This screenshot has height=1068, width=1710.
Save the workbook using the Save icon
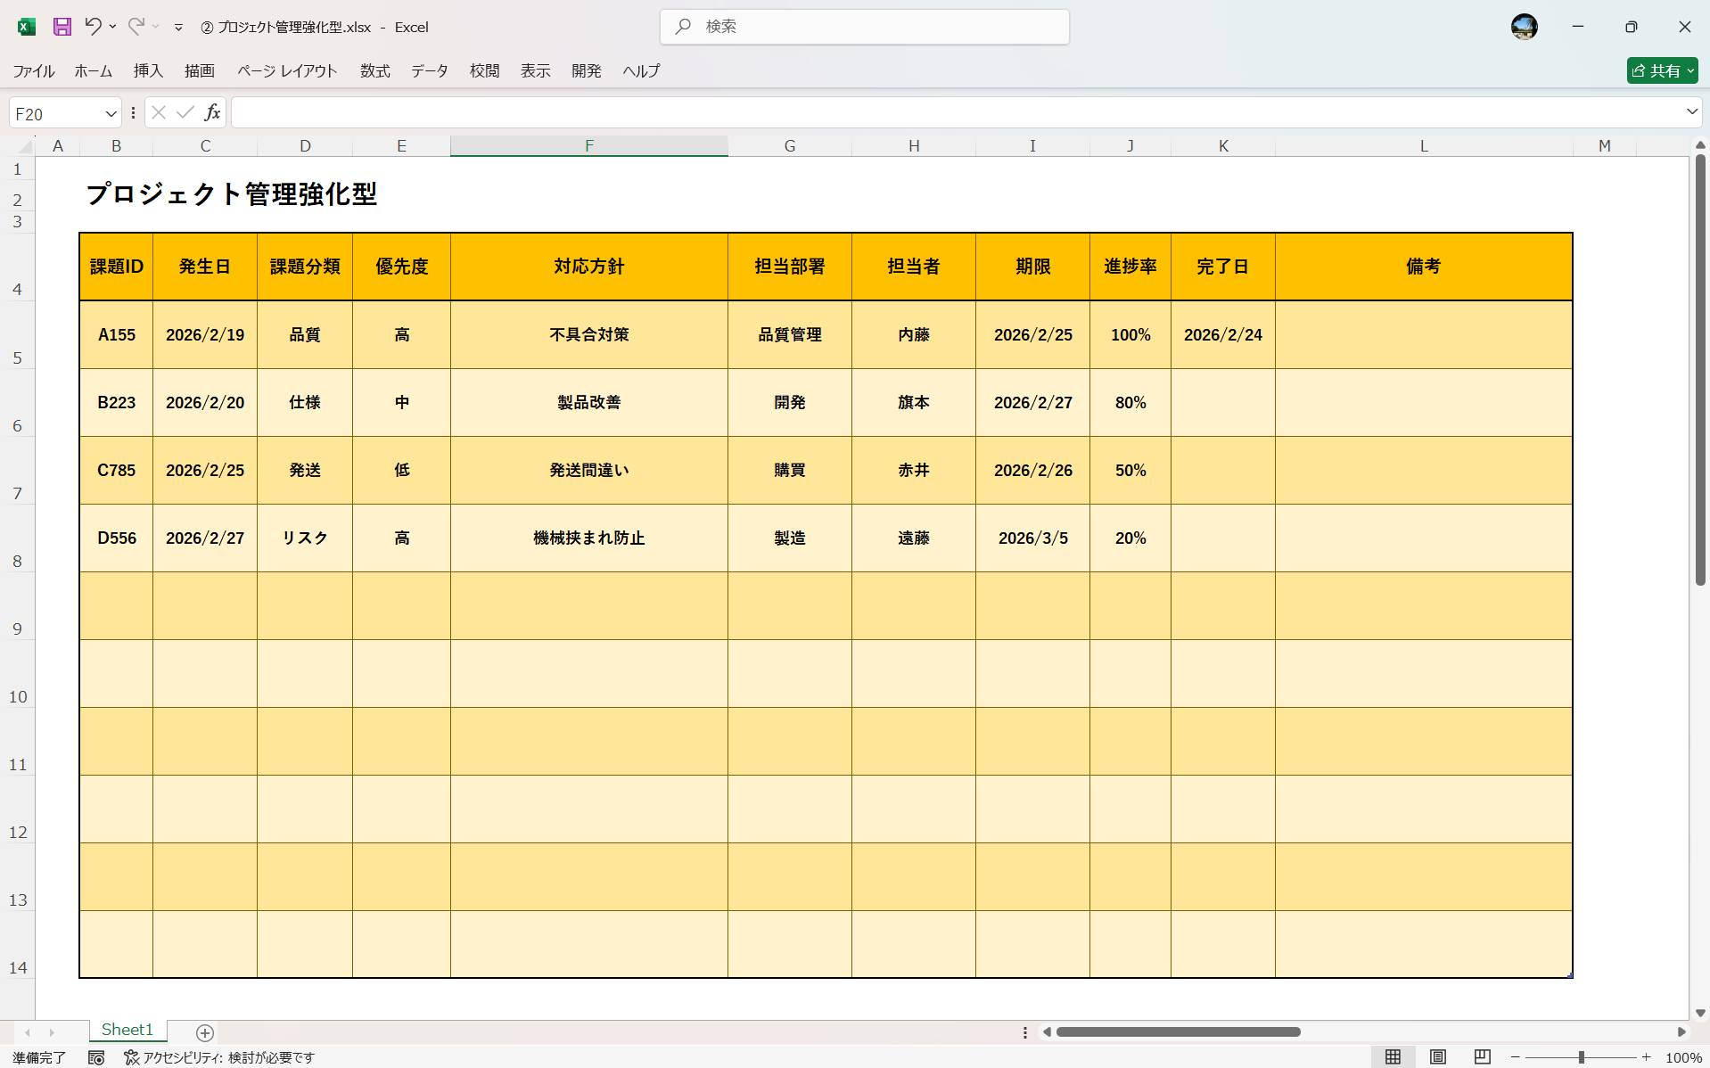tap(62, 27)
